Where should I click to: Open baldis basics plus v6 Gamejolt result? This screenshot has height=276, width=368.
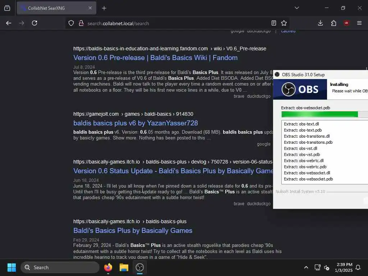click(x=135, y=123)
